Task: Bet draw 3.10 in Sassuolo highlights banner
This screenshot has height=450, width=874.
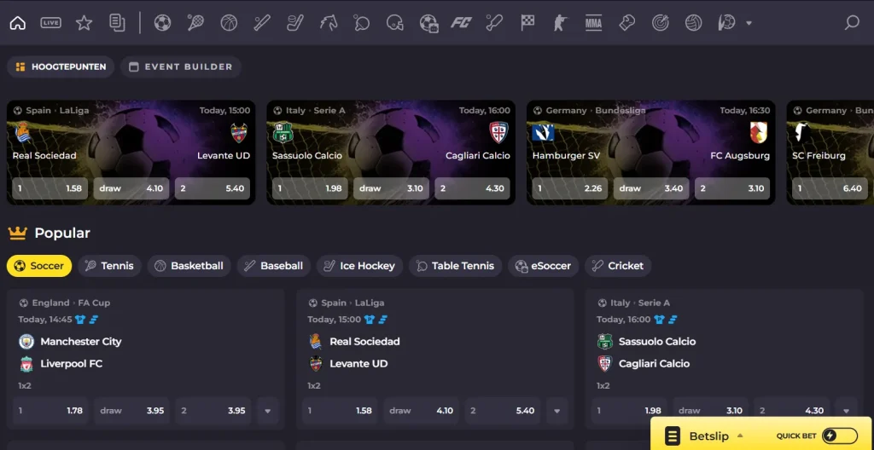Action: (x=391, y=188)
